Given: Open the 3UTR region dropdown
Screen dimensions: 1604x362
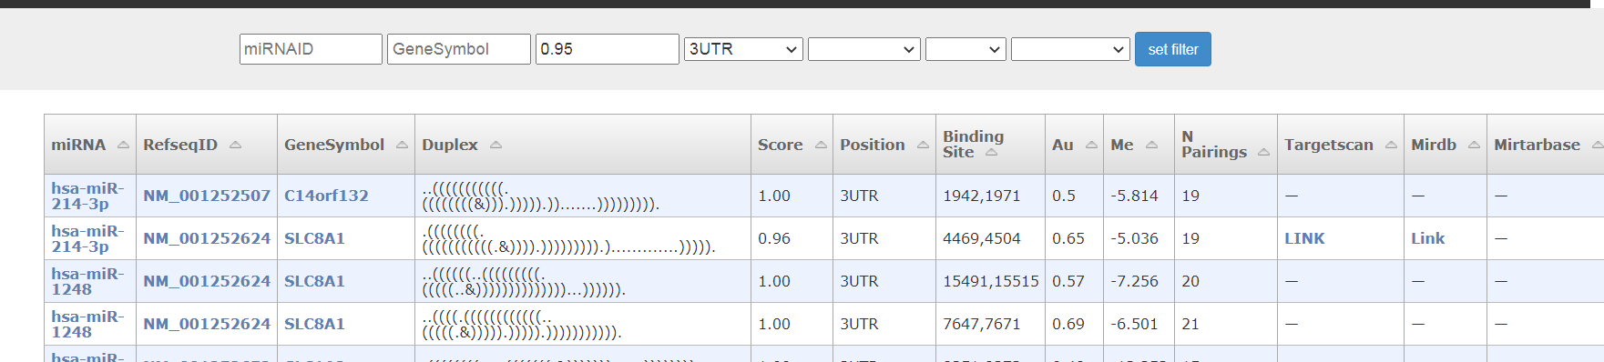Looking at the screenshot, I should tap(743, 49).
